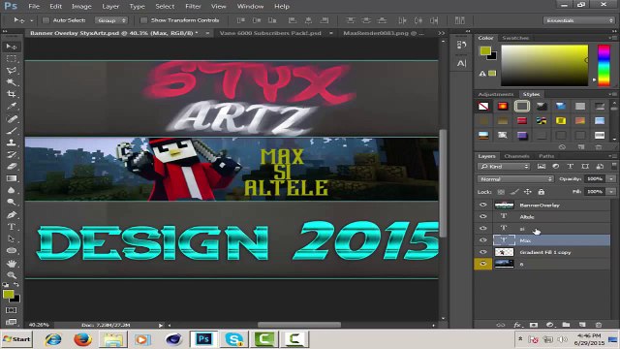
Task: Enable the Auto-Select checkbox
Action: (46, 20)
